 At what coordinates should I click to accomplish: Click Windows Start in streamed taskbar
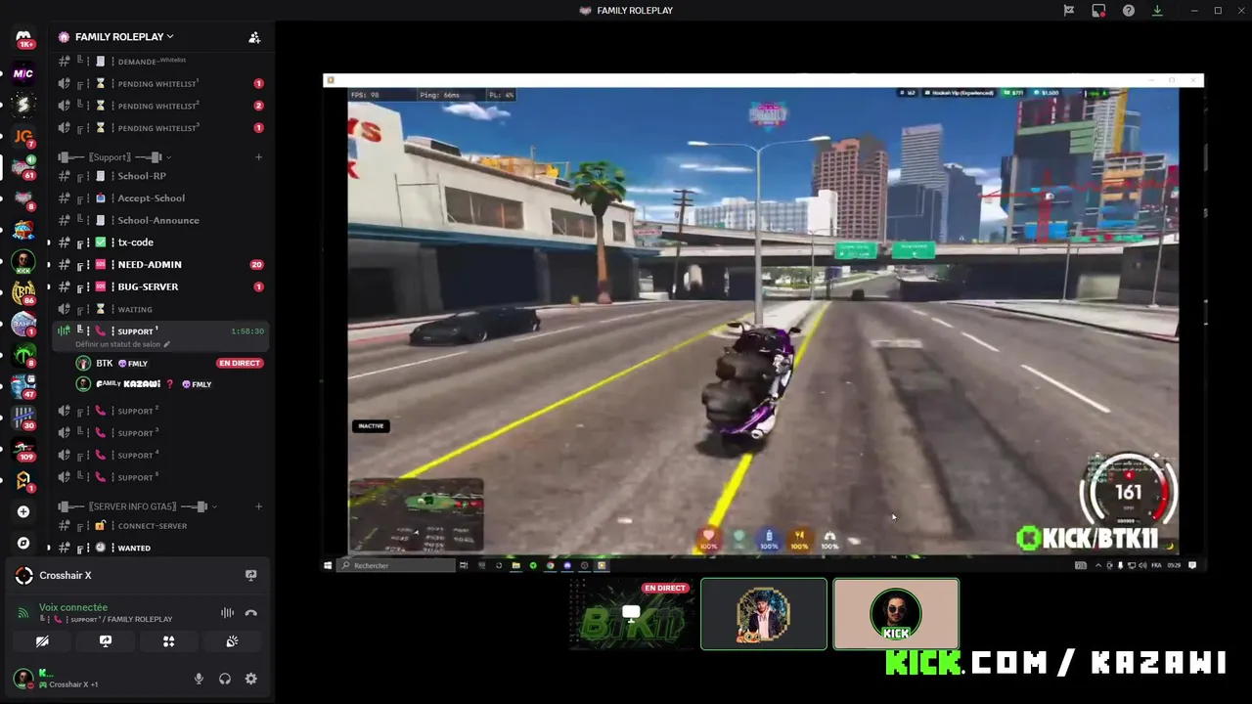[329, 565]
